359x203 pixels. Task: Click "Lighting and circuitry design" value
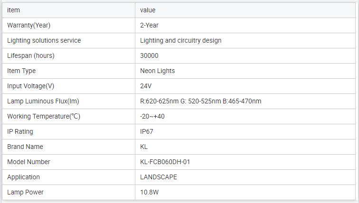click(180, 40)
